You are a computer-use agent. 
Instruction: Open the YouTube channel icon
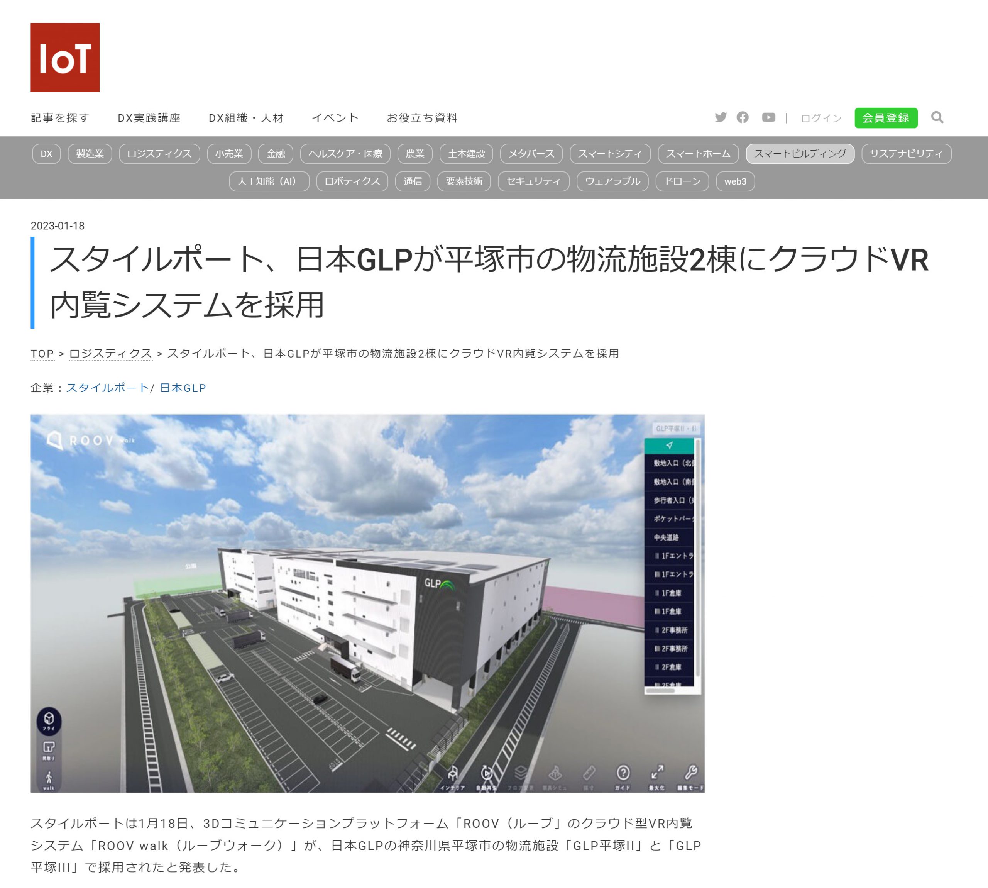tap(768, 118)
